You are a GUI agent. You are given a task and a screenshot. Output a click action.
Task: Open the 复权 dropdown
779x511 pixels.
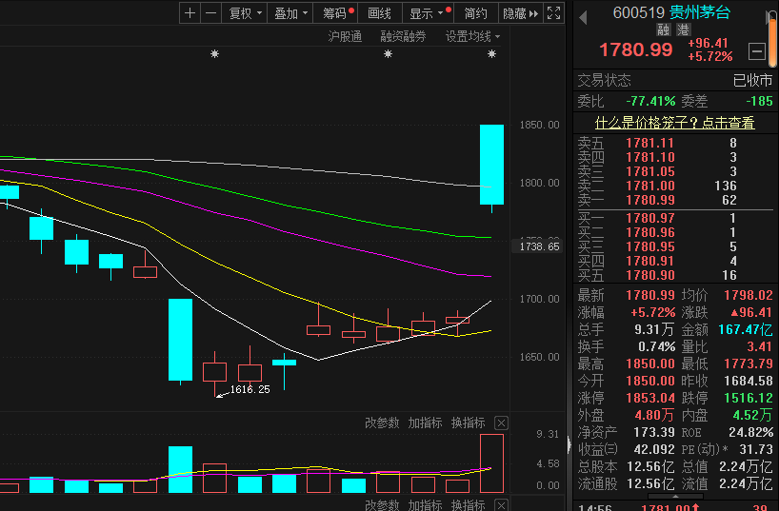[x=245, y=13]
